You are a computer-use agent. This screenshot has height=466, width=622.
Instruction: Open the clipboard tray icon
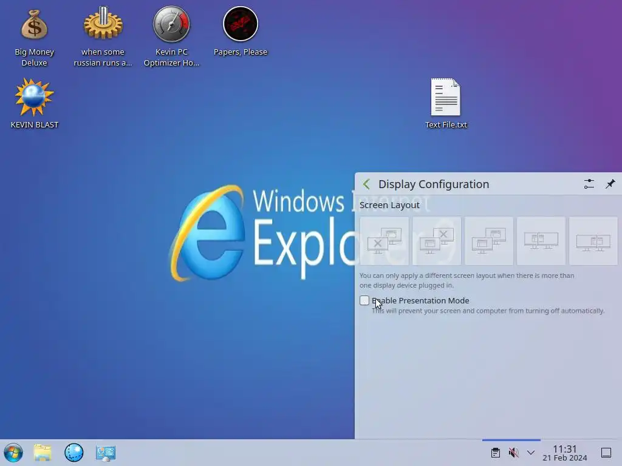coord(496,453)
